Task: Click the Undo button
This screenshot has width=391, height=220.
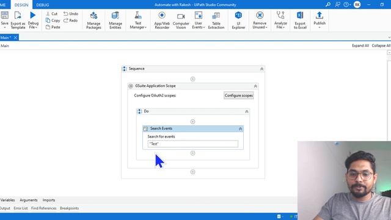Action: [71, 13]
